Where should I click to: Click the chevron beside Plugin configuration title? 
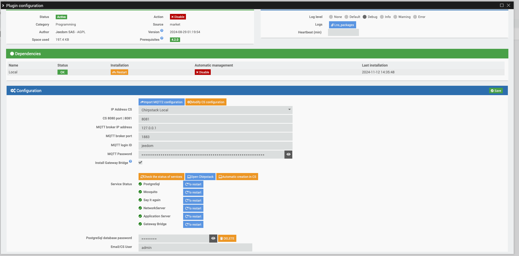pyautogui.click(x=3, y=5)
